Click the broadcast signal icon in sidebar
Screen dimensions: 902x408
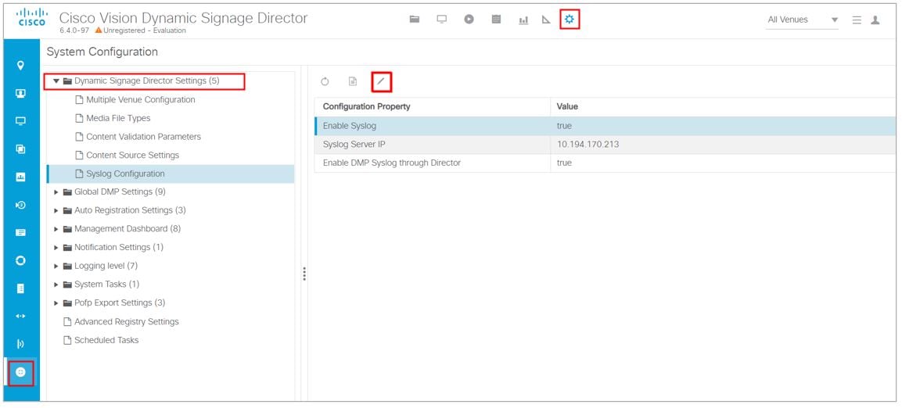(20, 344)
